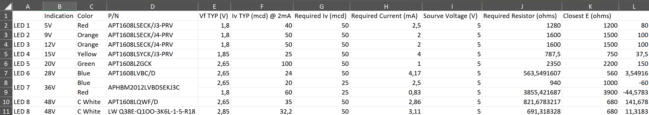
Task: Select the LW Q38E-Q1OO-3K6L-1-5-R18 cell
Action: 152,111
